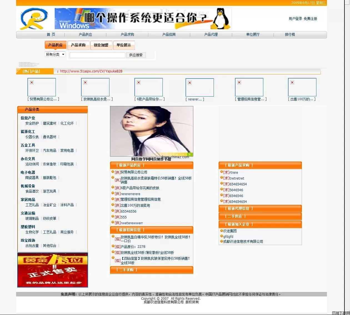This screenshot has width=350, height=315.
Task: Open 能源化工 product category
Action: coord(28,132)
